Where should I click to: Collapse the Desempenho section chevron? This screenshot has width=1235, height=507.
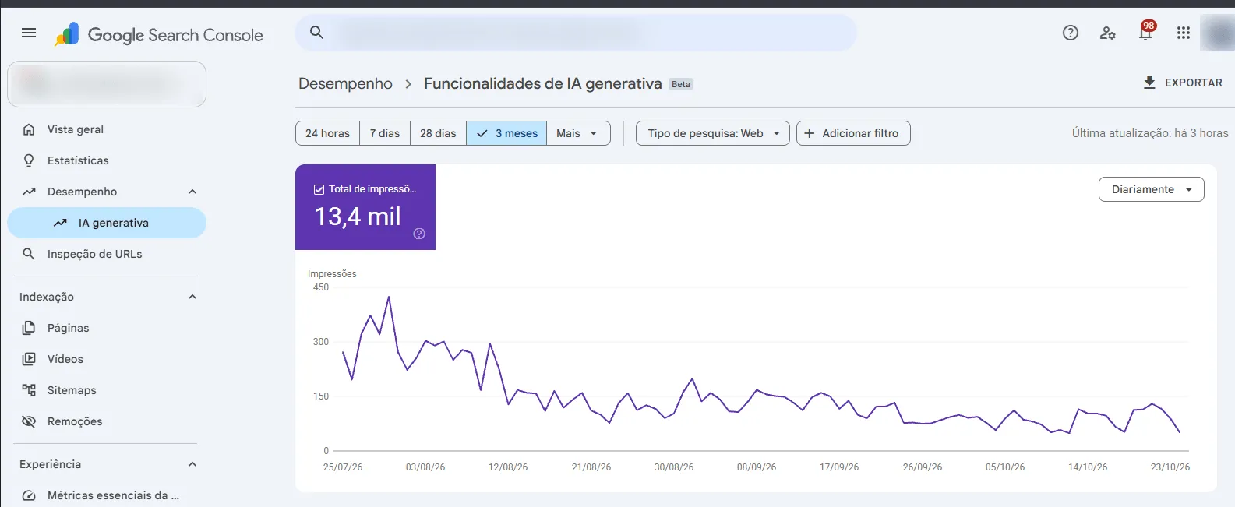tap(192, 192)
